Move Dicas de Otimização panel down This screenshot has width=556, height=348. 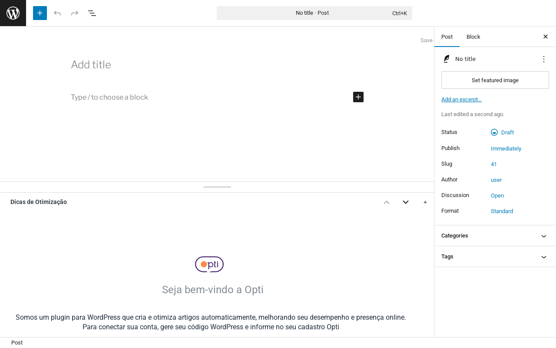point(406,202)
